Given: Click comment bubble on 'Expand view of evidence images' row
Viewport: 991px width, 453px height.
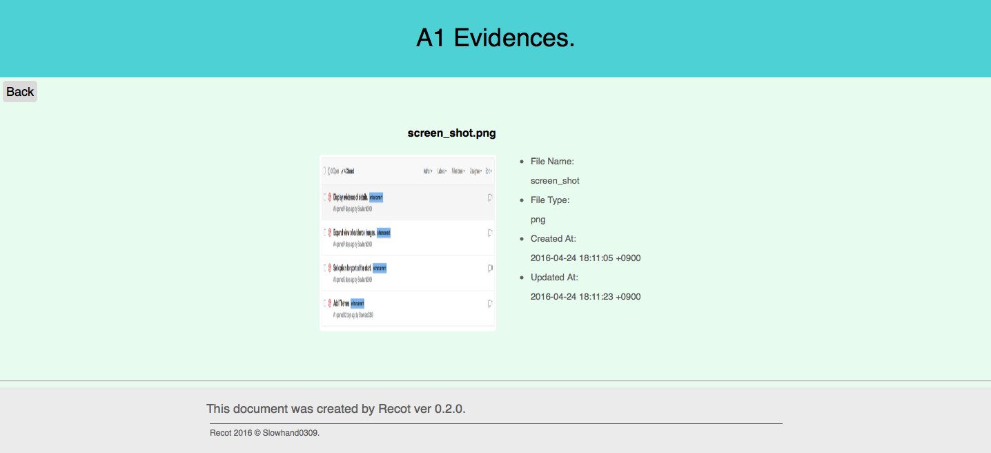Looking at the screenshot, I should pos(490,233).
